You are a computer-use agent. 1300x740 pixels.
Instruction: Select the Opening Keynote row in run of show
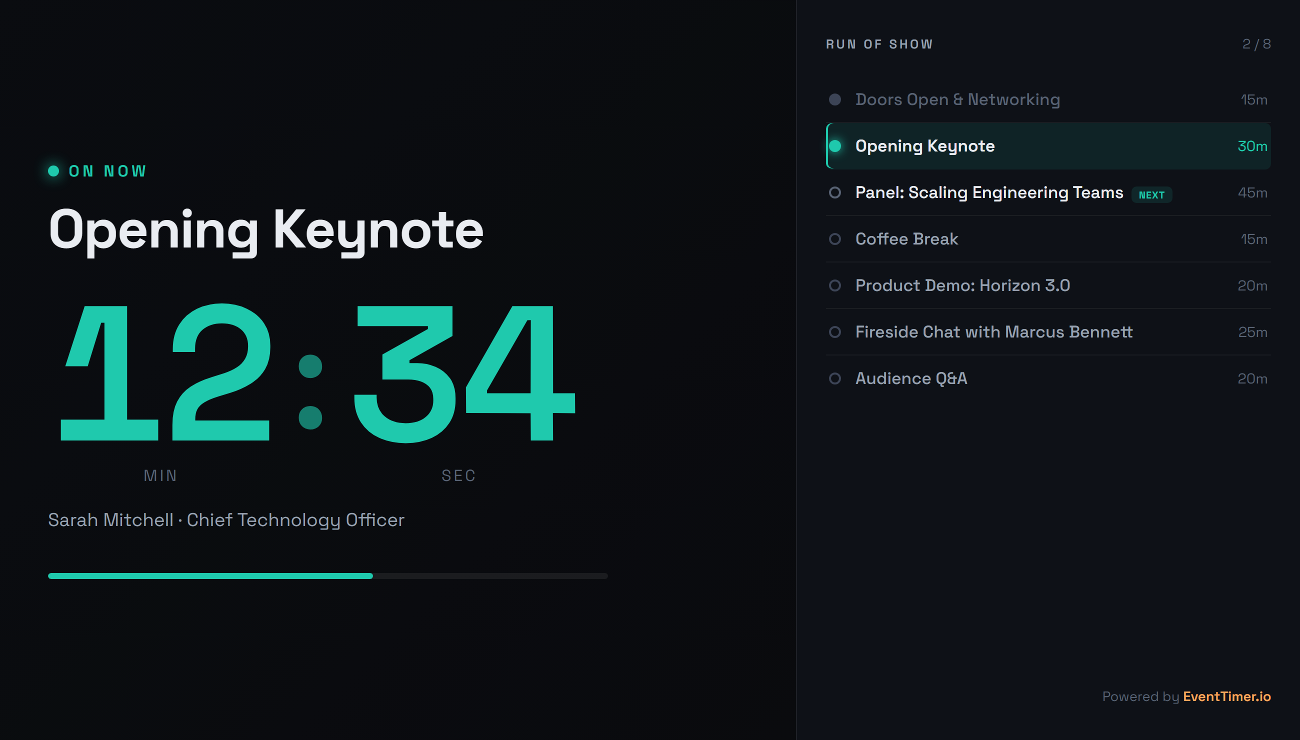click(x=1048, y=146)
